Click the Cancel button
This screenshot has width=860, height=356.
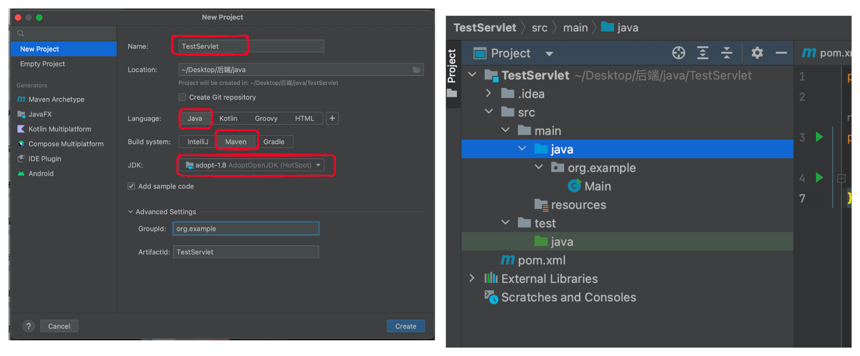click(59, 326)
